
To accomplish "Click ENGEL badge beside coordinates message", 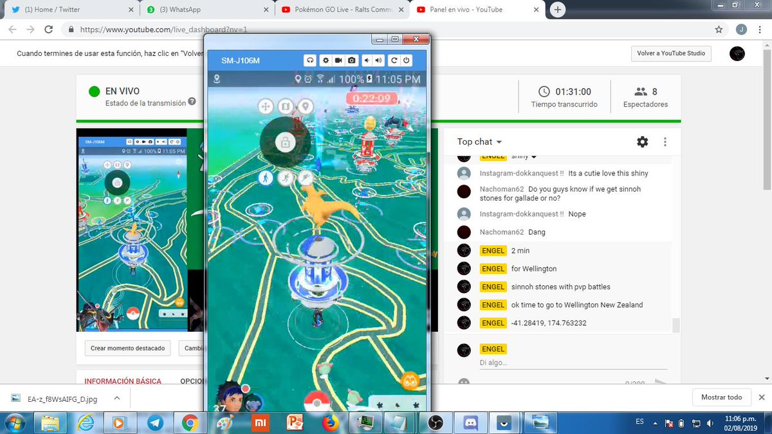I will (493, 323).
